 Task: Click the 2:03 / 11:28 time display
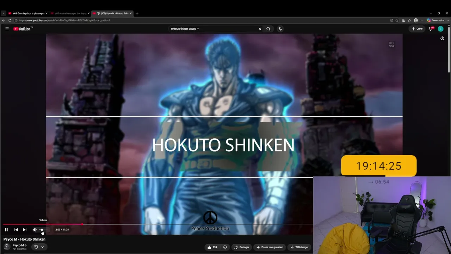point(62,230)
